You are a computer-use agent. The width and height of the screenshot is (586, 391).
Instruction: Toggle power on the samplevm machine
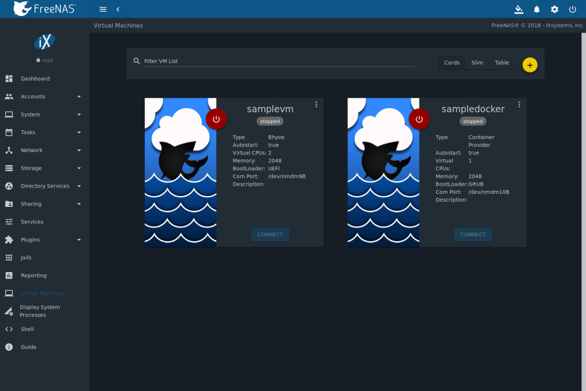point(216,119)
